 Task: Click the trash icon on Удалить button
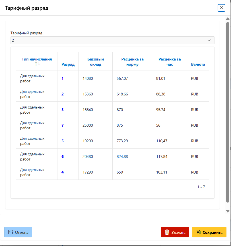pyautogui.click(x=167, y=232)
